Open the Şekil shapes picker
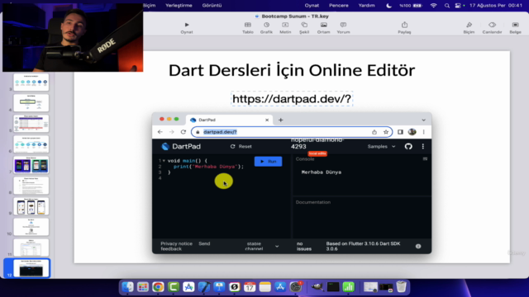Image resolution: width=529 pixels, height=297 pixels. 304,27
